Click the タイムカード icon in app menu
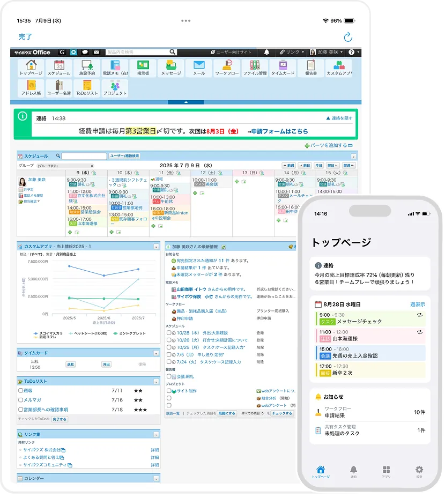 point(283,68)
